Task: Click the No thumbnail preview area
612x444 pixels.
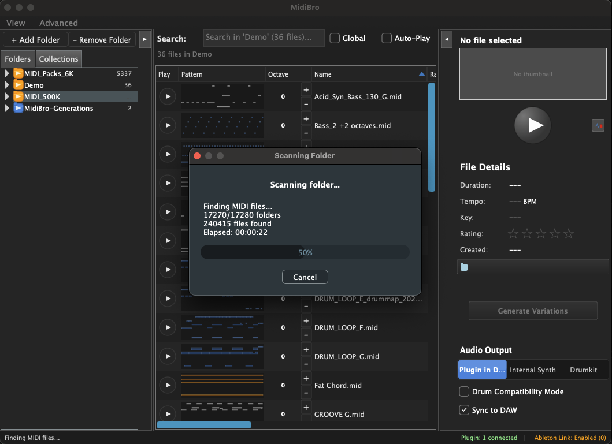Action: (533, 74)
